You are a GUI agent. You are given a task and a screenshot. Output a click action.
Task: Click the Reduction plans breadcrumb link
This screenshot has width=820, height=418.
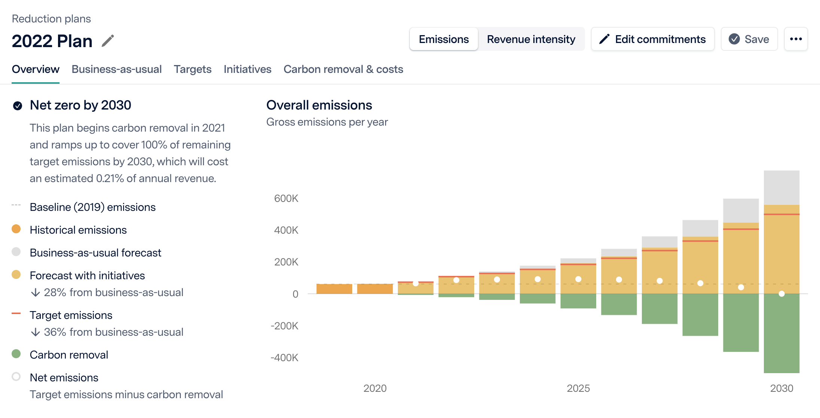[51, 19]
